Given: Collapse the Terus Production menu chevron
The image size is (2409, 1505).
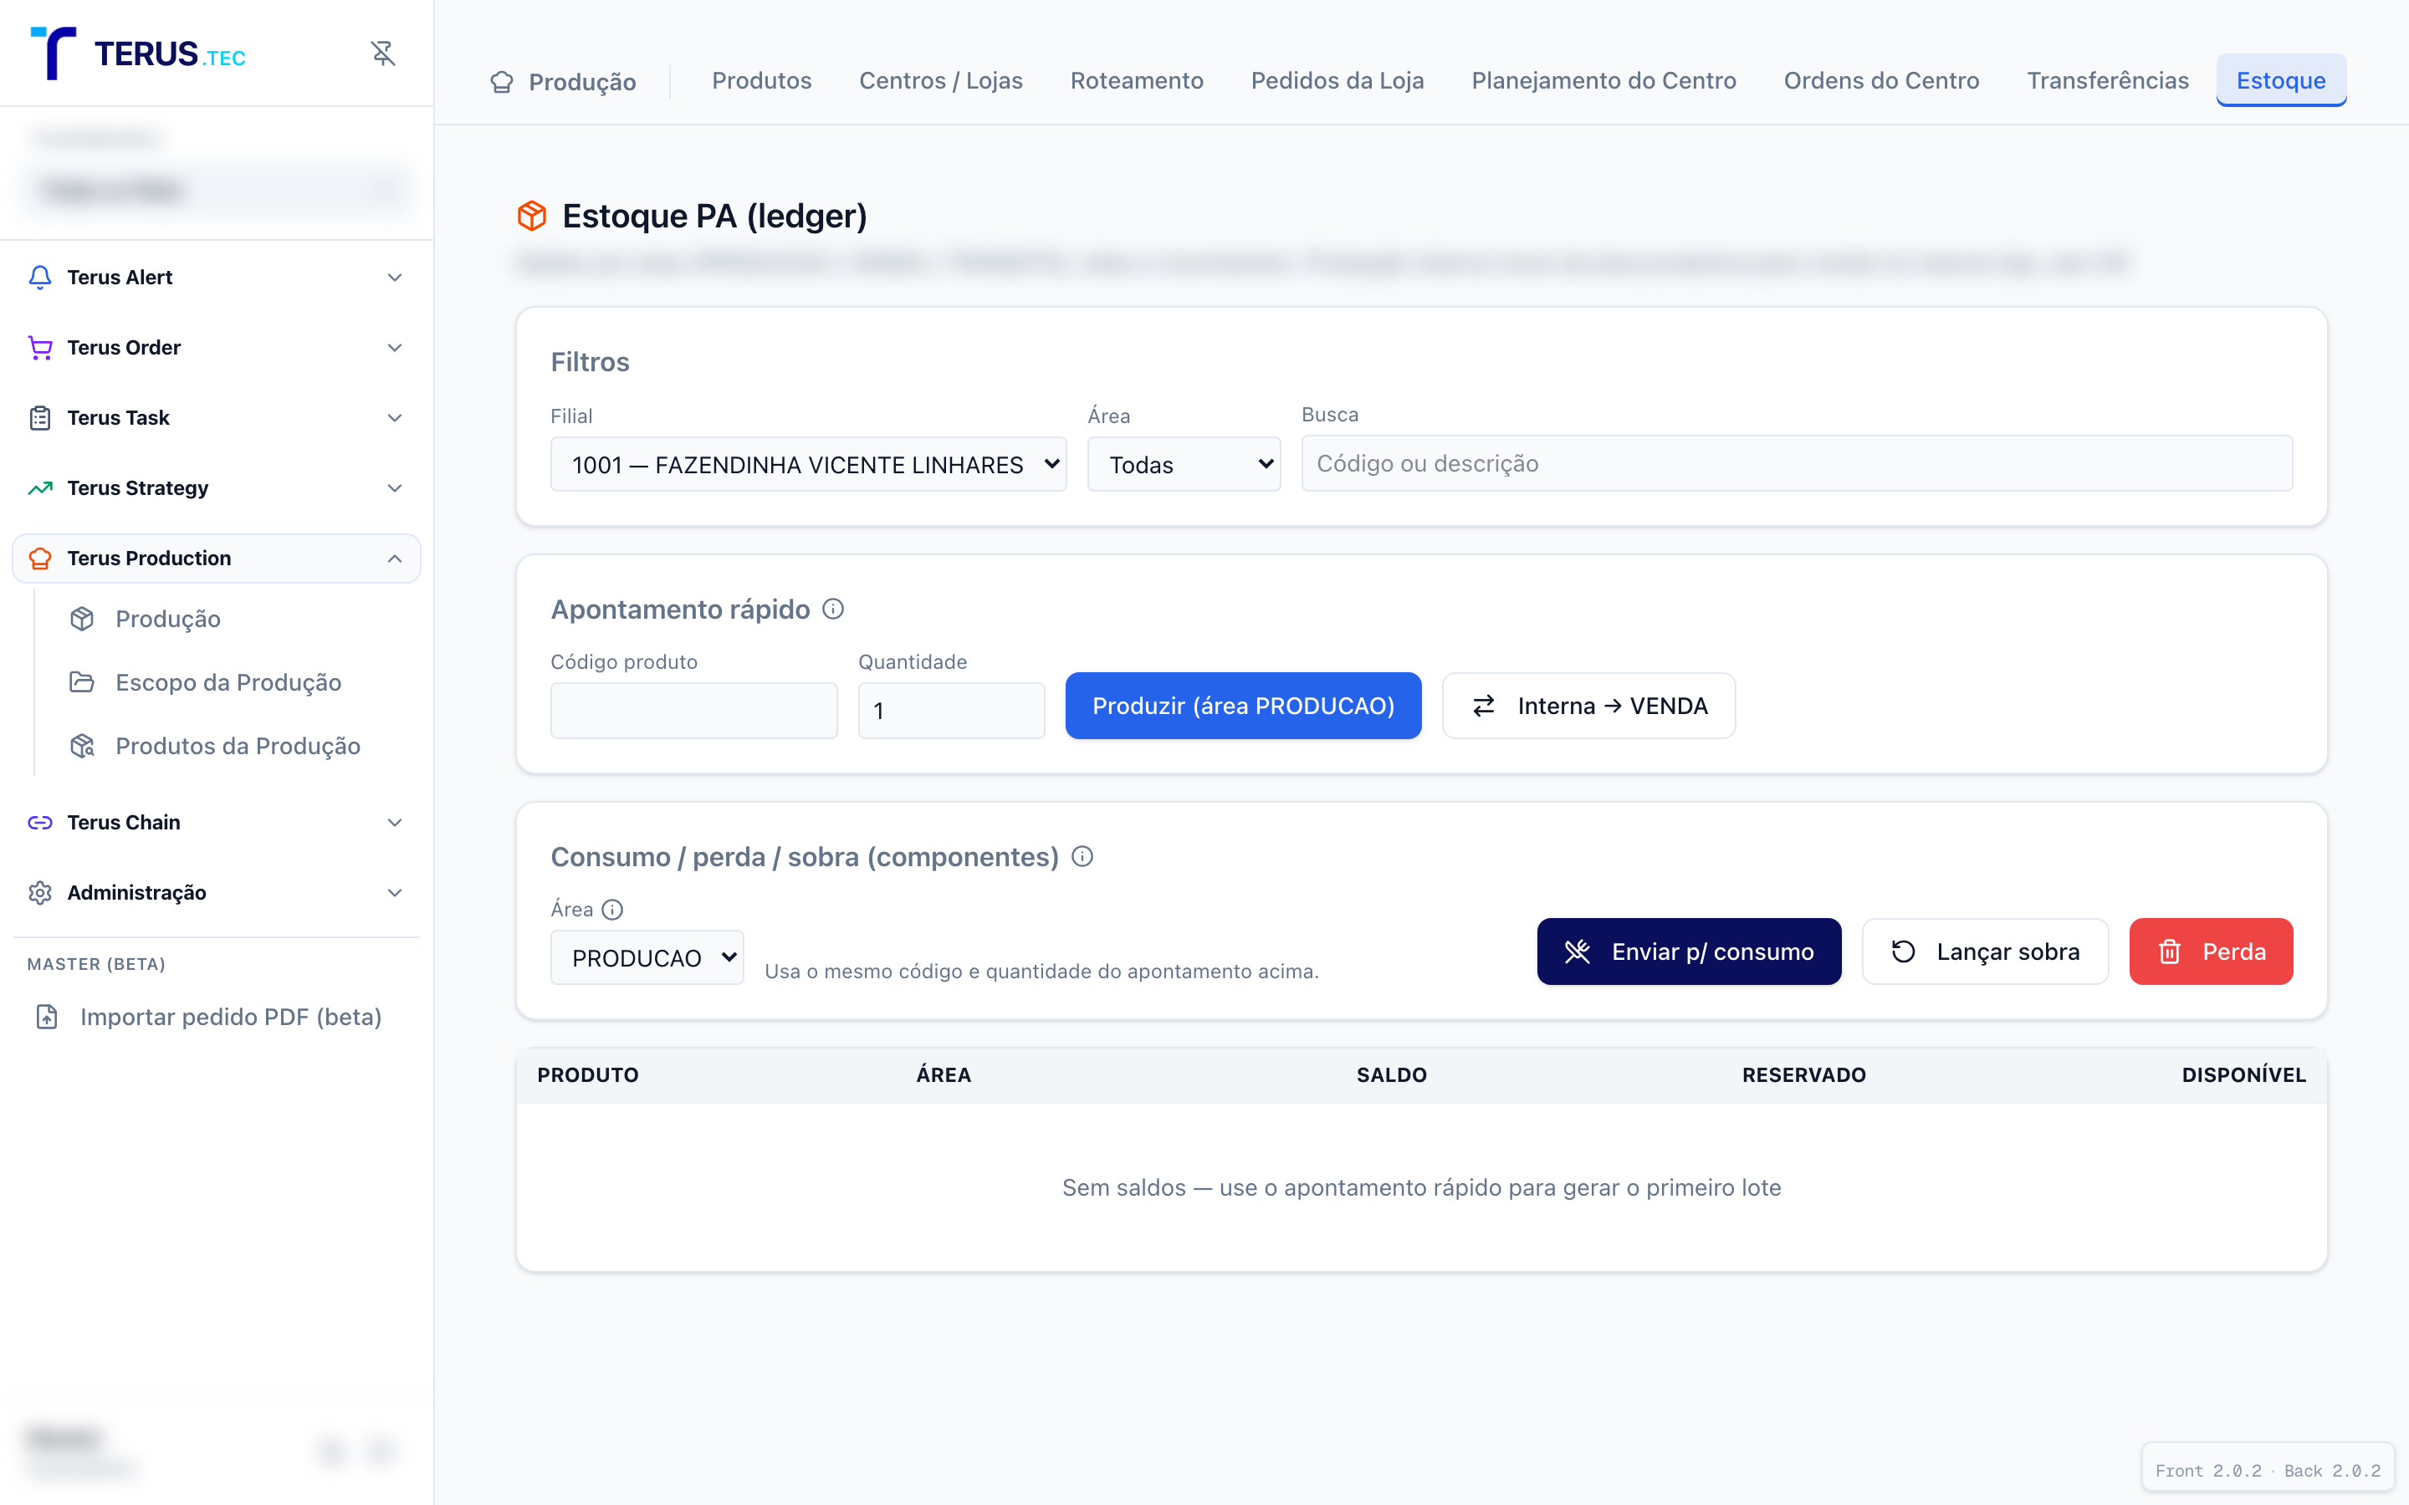Looking at the screenshot, I should pos(395,559).
